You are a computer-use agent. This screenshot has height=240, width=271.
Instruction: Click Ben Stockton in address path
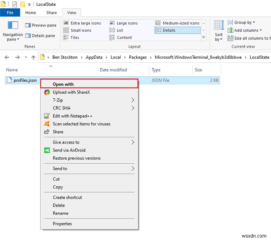(65, 58)
